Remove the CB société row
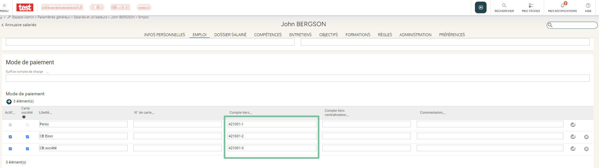599x168 pixels. click(586, 149)
